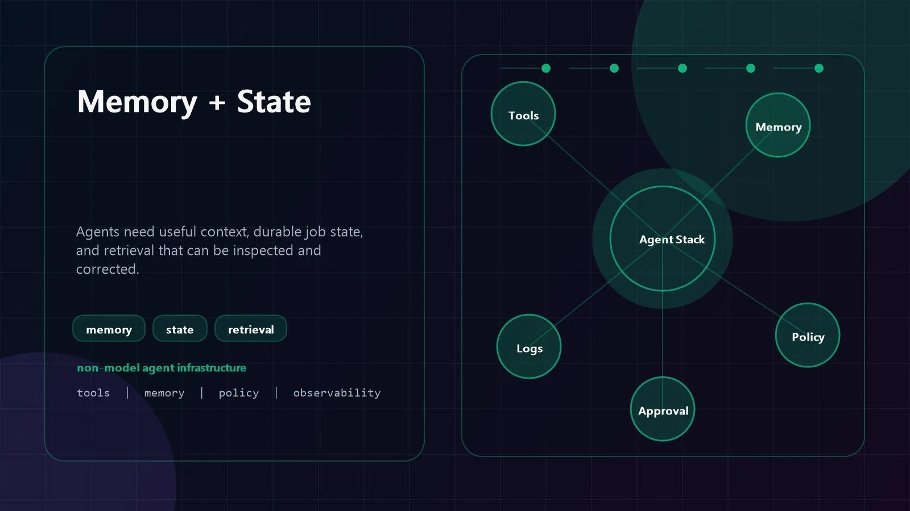The width and height of the screenshot is (910, 511).
Task: Click the non-model agent infrastructure caption
Action: click(162, 368)
